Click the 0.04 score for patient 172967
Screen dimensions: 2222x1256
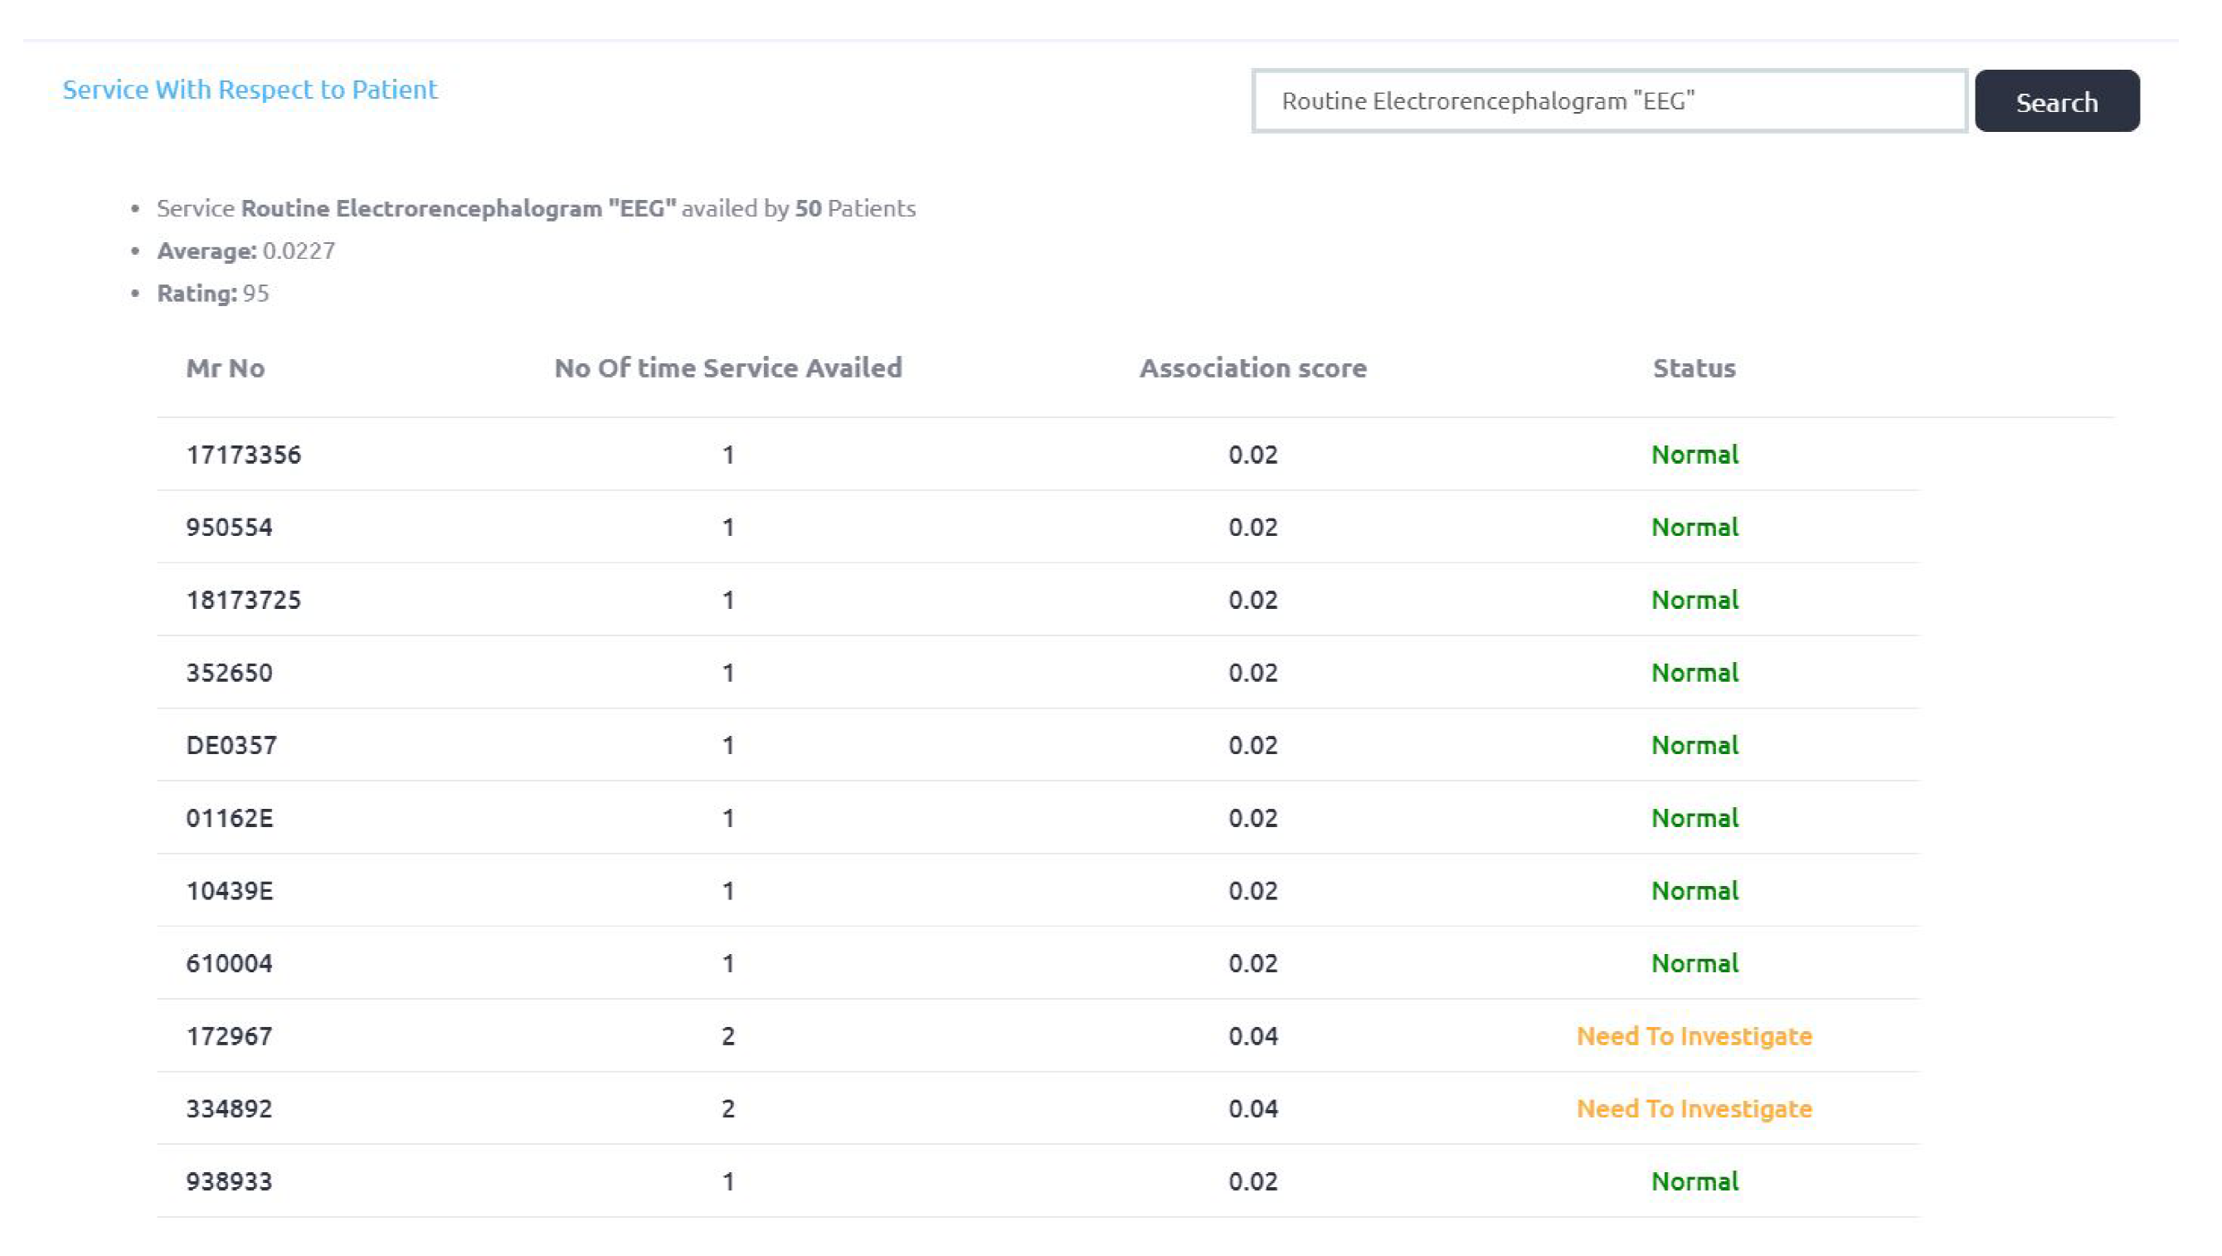[1252, 1036]
